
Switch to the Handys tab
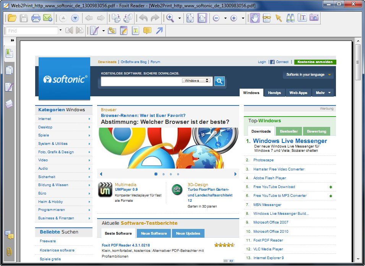click(x=274, y=92)
